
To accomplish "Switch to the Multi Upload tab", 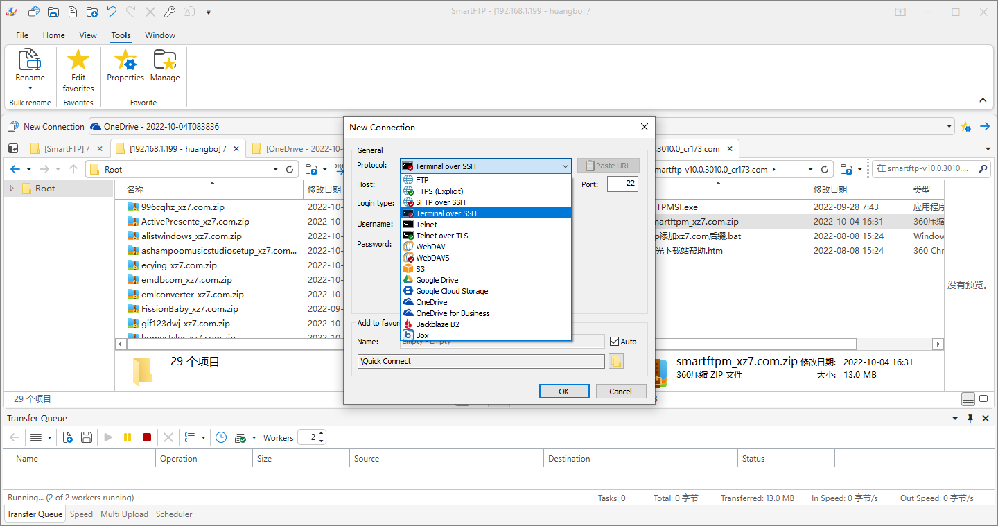I will coord(124,514).
